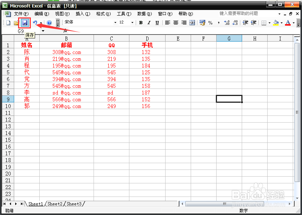Click the Excel workbook icon in menu bar
The image size is (302, 215).
coord(8,14)
